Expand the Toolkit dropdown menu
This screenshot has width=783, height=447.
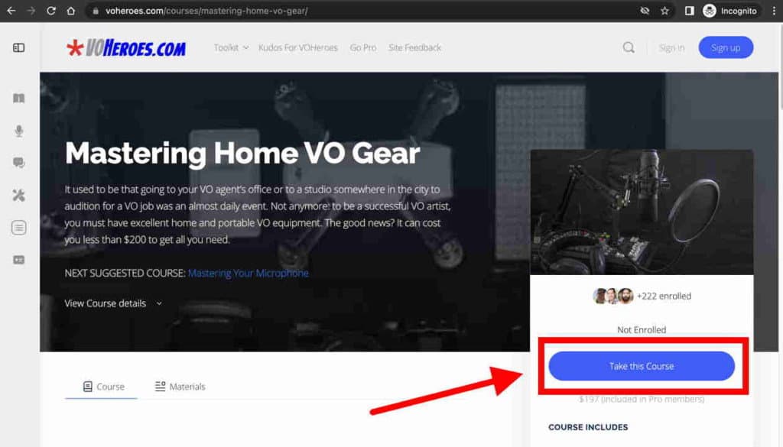231,47
